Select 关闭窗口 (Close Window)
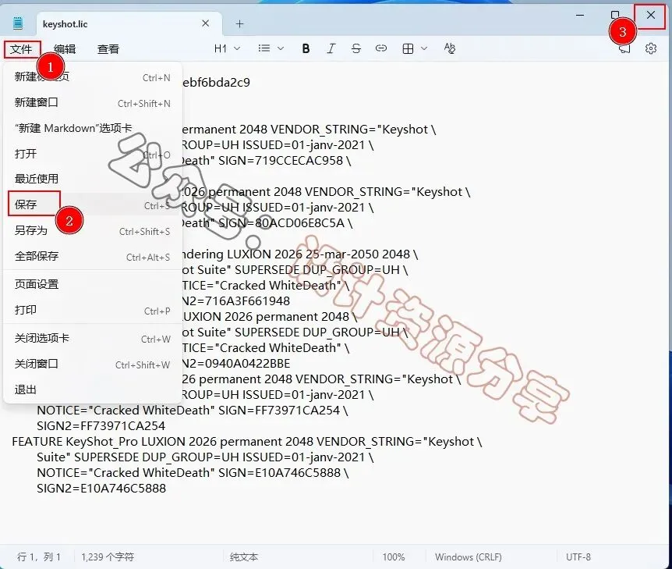Screen dimensions: 672x569 click(93, 365)
